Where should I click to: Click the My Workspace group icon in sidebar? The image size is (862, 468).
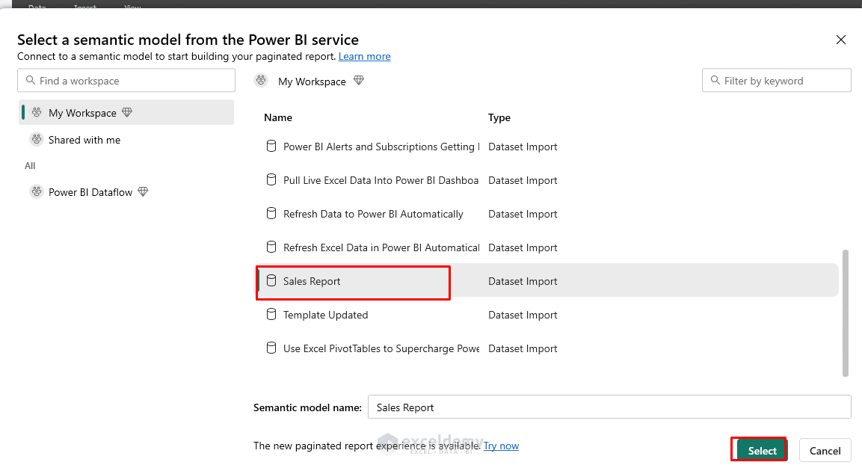[37, 112]
